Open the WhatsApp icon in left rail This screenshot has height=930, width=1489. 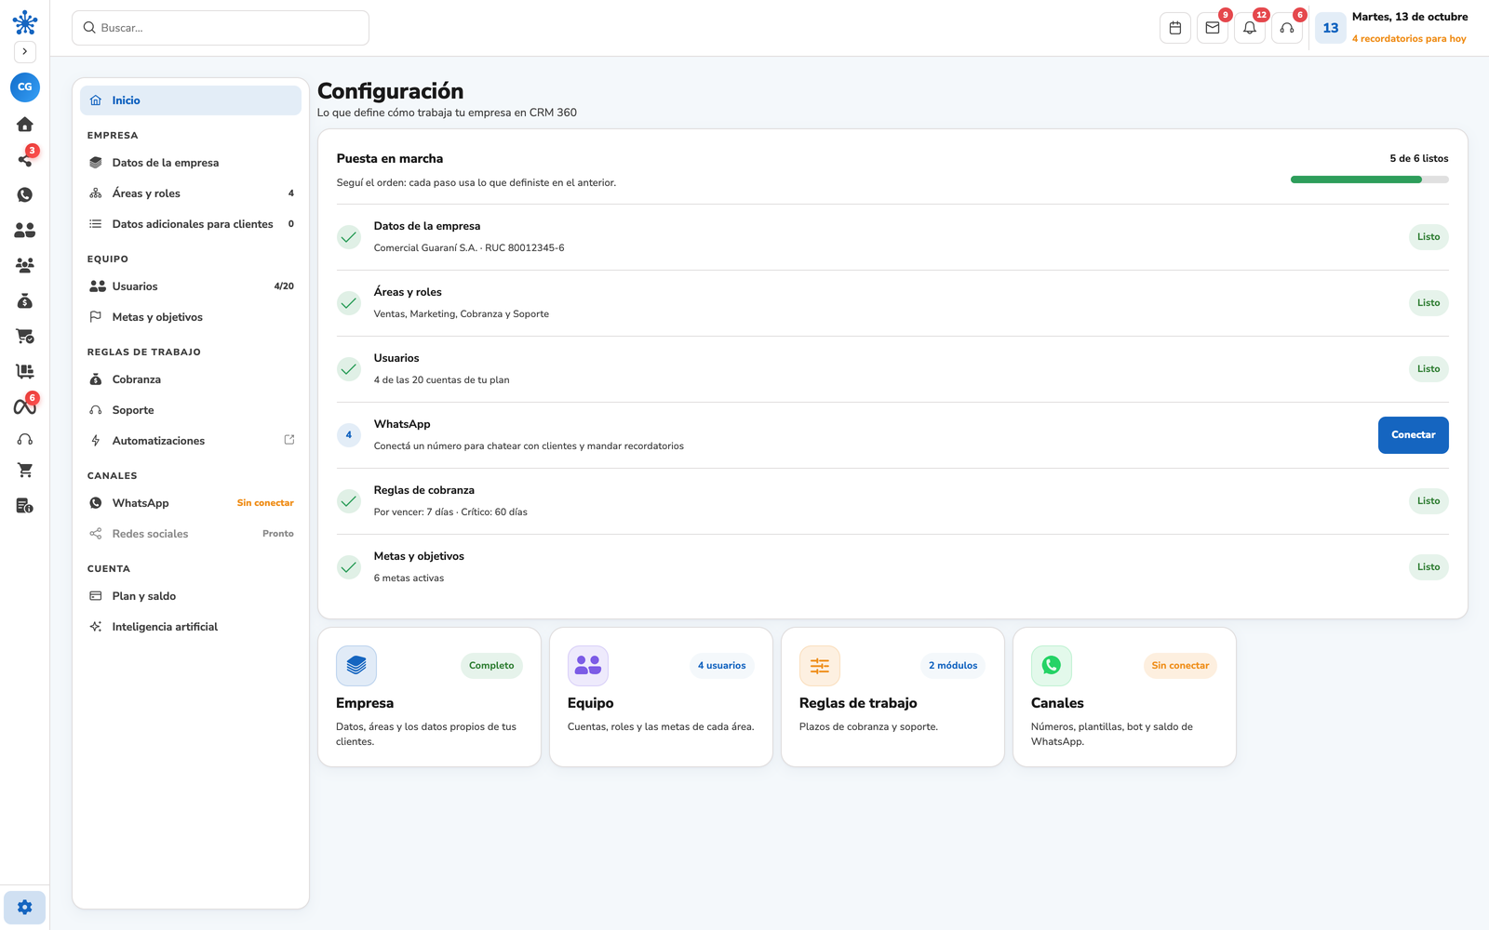coord(25,194)
